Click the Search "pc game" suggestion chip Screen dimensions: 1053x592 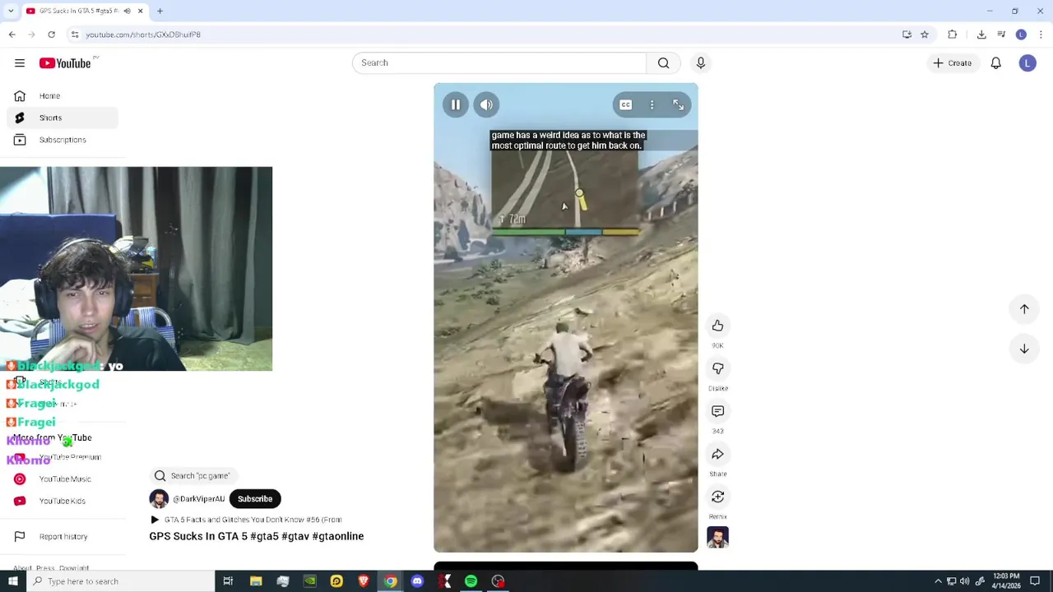click(193, 475)
